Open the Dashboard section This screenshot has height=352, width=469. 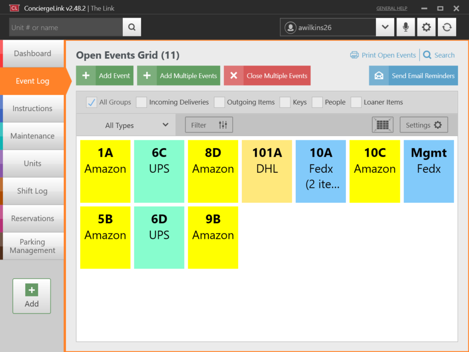(x=33, y=54)
